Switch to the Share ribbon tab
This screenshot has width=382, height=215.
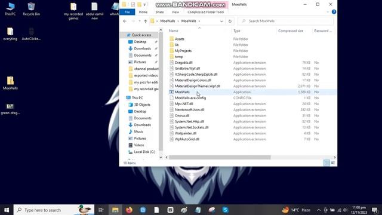(159, 12)
